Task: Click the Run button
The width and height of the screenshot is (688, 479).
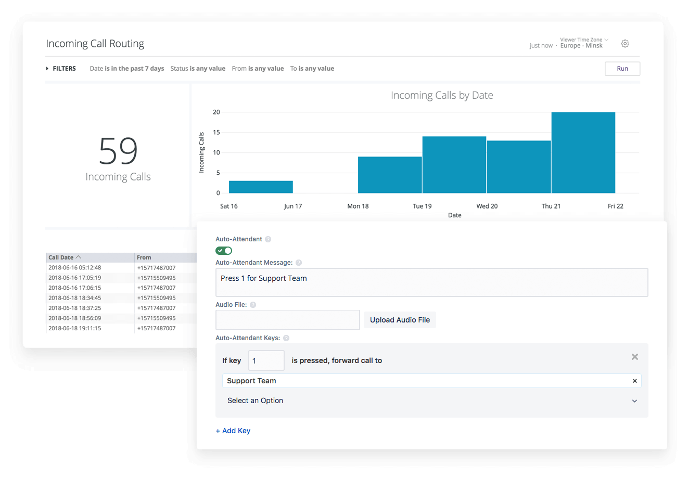Action: pos(622,68)
